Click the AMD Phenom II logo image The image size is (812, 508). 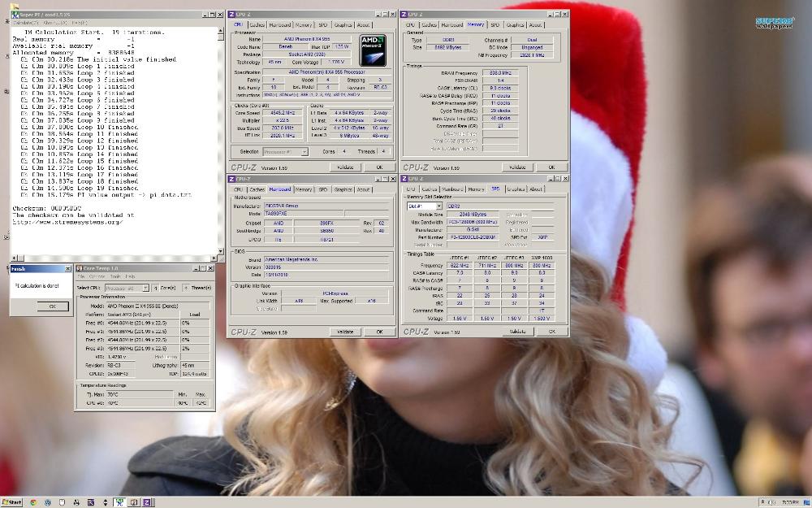(373, 50)
